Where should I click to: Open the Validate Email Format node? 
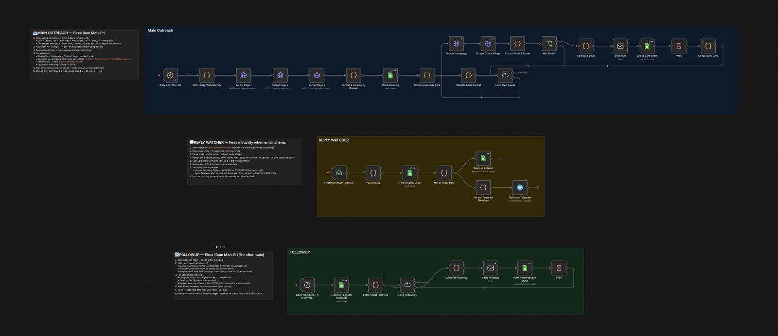click(468, 75)
